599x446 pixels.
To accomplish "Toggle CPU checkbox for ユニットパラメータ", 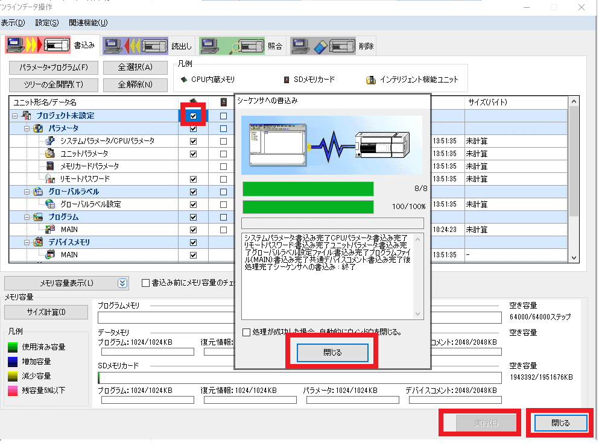I will click(193, 154).
